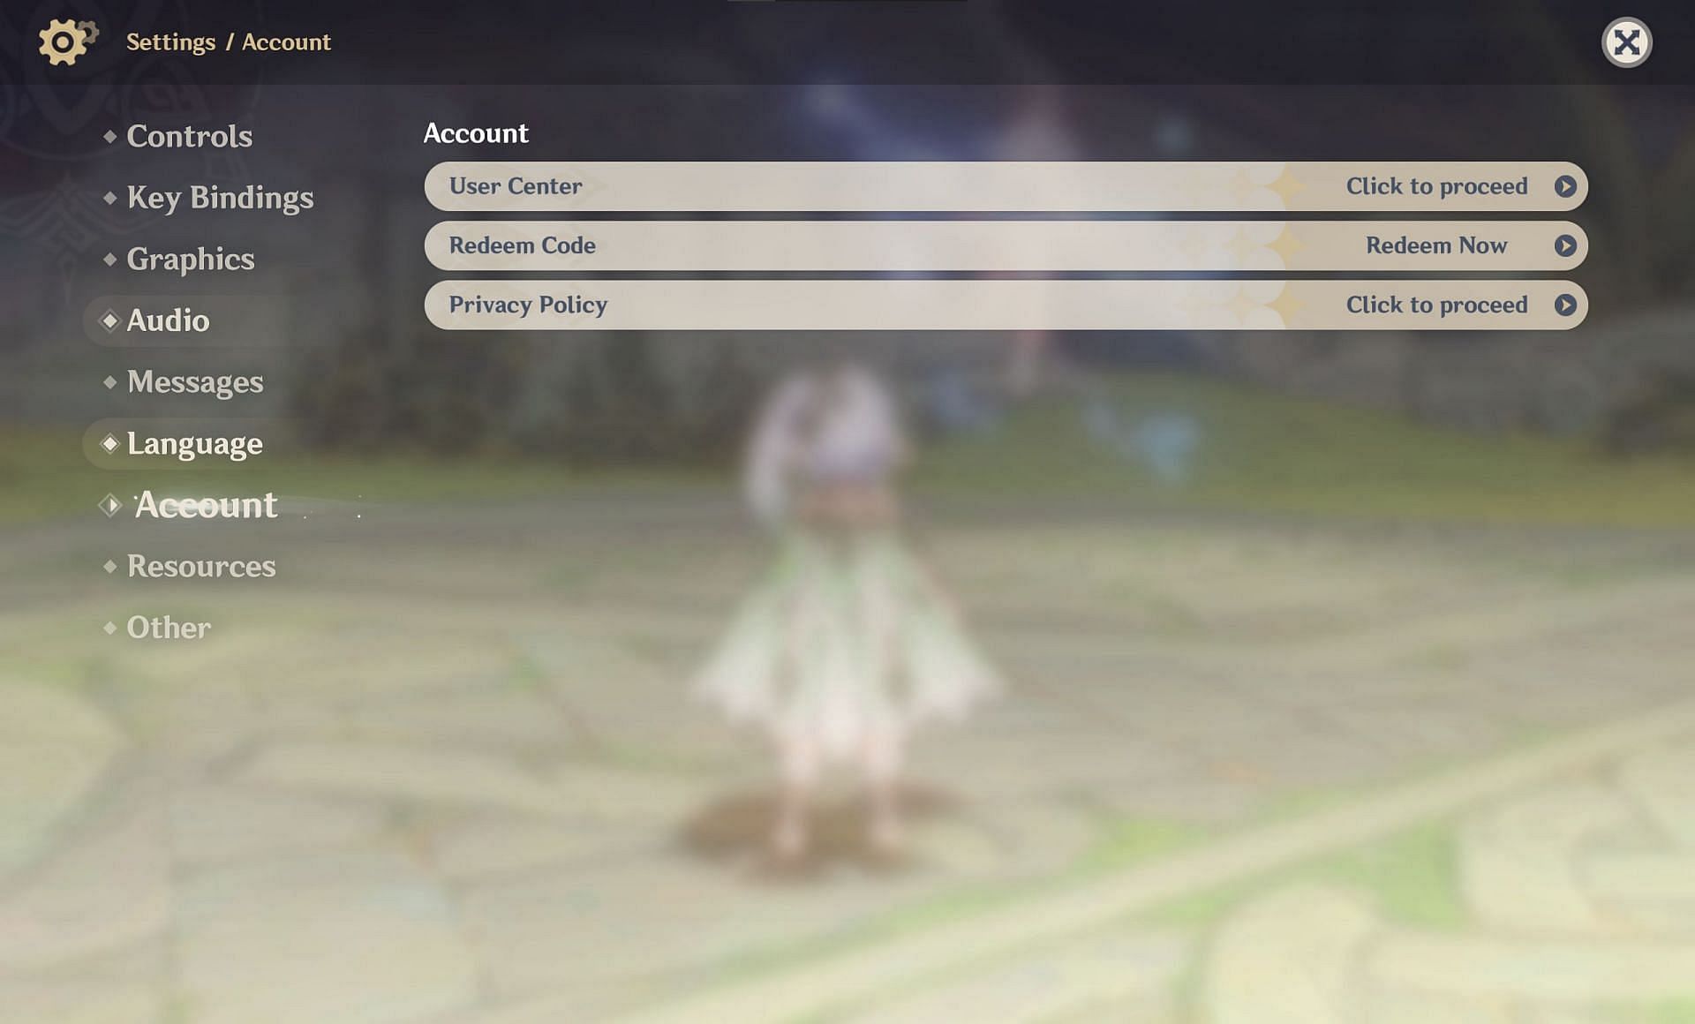1695x1024 pixels.
Task: Click the Redeem Code arrow icon
Action: [1565, 245]
